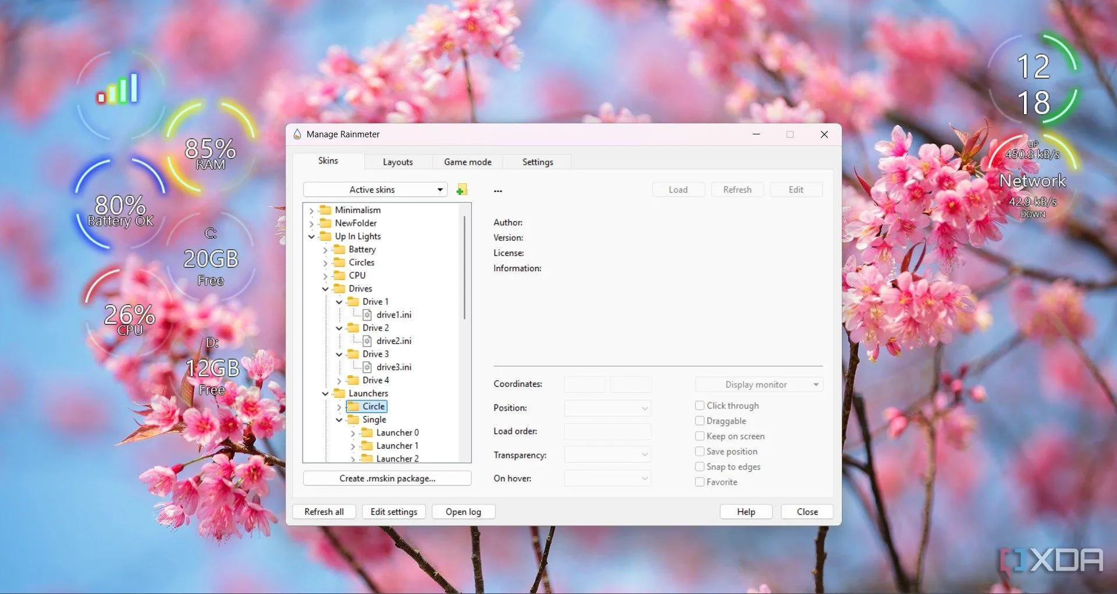Click the add new skin folder icon
1117x594 pixels.
click(462, 190)
